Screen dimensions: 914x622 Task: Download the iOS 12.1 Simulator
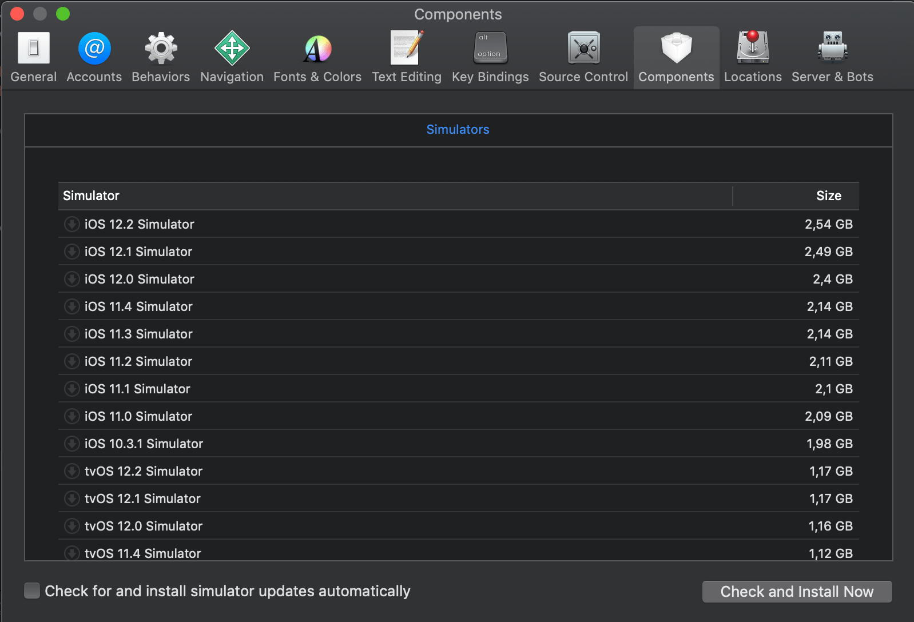[x=71, y=252]
